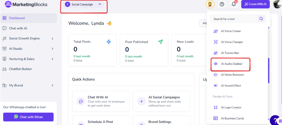Click the New Leads card title

185,41
